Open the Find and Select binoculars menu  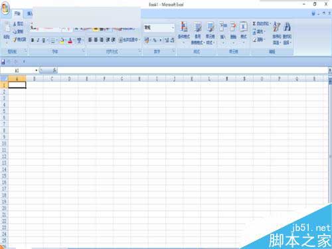pos(287,33)
